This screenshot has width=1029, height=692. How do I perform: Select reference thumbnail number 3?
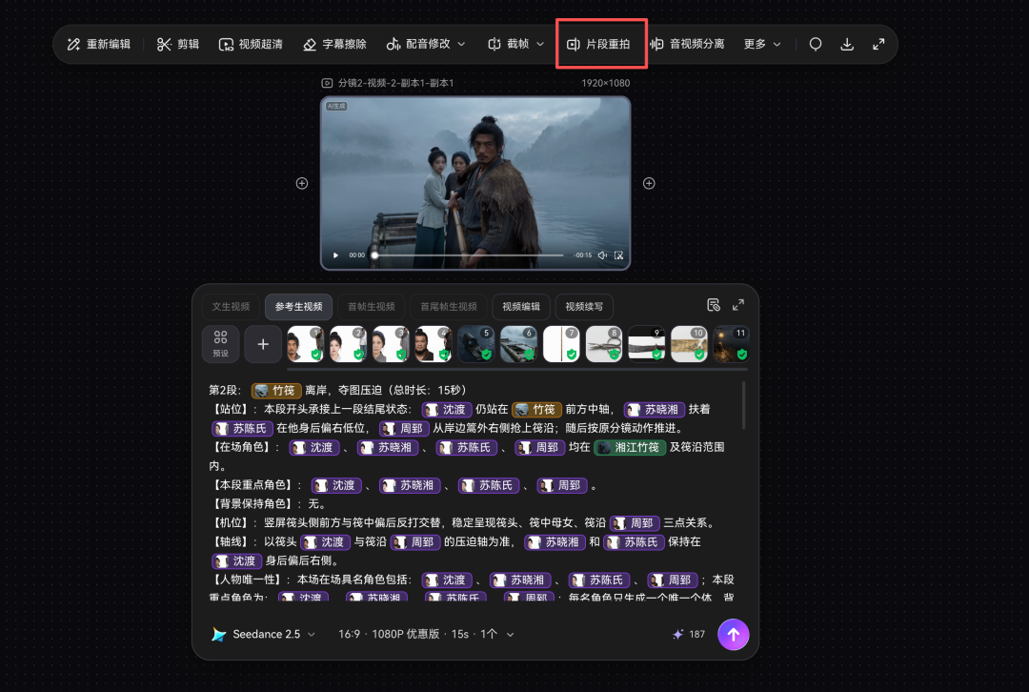click(392, 344)
